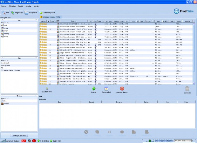Click the aramaya geri dön button
The width and height of the screenshot is (197, 143).
click(19, 136)
